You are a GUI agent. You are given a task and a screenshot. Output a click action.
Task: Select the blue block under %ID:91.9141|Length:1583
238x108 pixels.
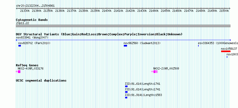tap(126, 98)
